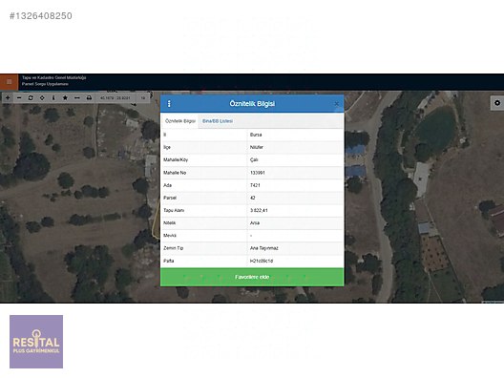The width and height of the screenshot is (504, 378).
Task: Click the Resital Plus Gayrimenkul logo
Action: coord(36,342)
